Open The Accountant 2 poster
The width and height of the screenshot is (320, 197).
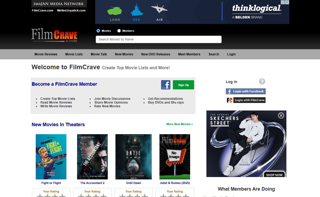(x=92, y=157)
